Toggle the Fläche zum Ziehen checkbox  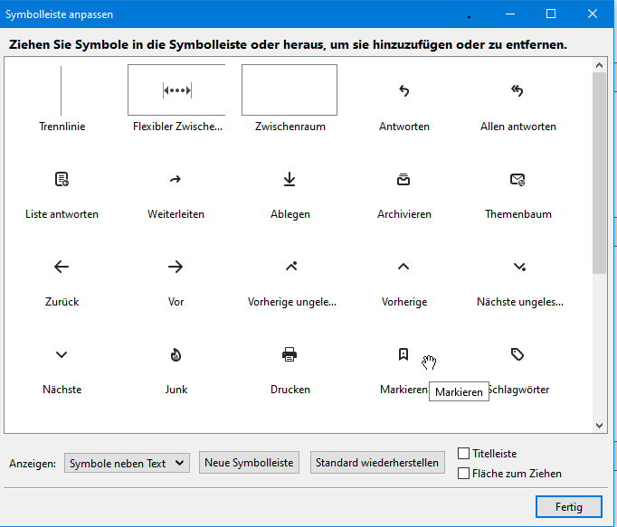(463, 473)
